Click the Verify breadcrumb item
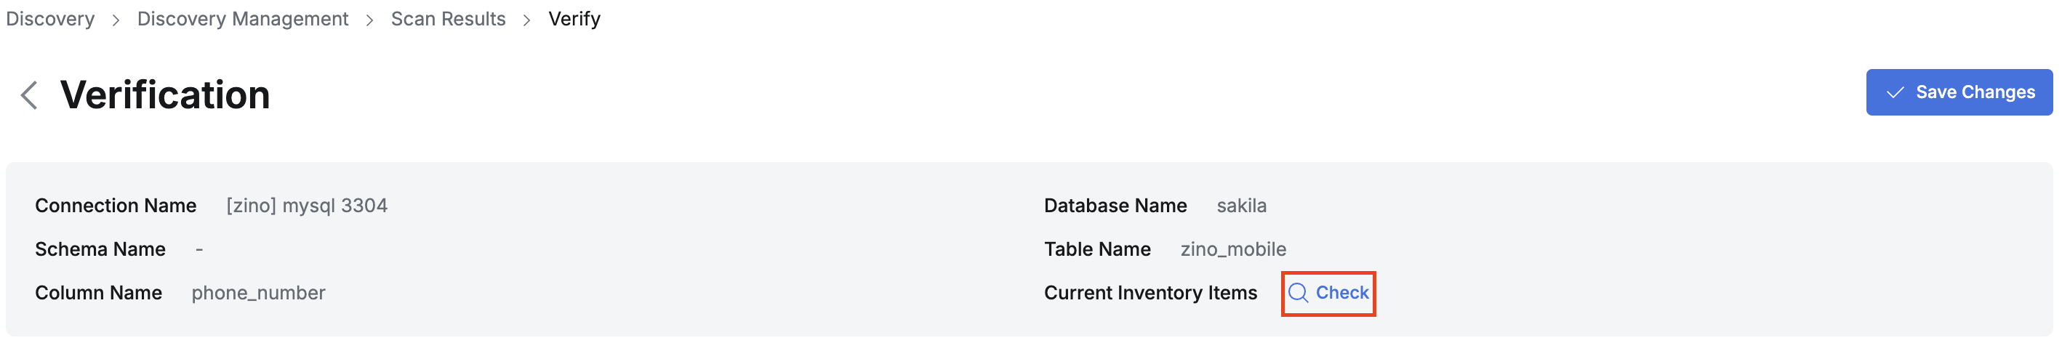The height and width of the screenshot is (343, 2062). click(x=574, y=19)
